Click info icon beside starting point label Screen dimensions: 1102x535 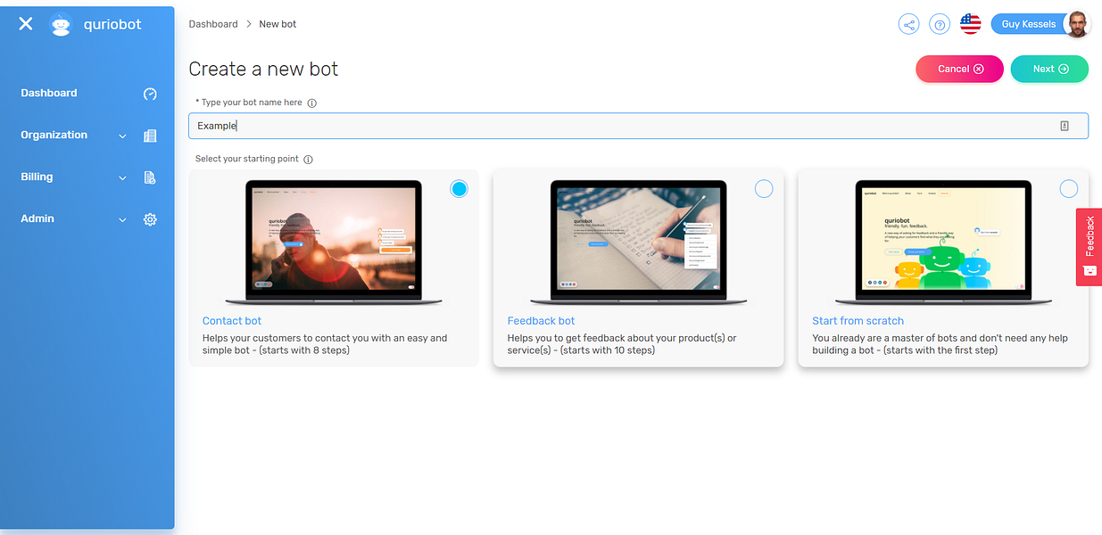click(x=308, y=160)
